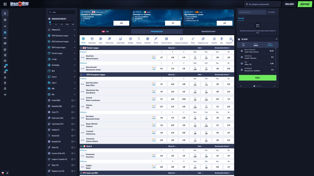The width and height of the screenshot is (314, 176).
Task: Select the Basketbal sport icon
Action: (x=92, y=40)
